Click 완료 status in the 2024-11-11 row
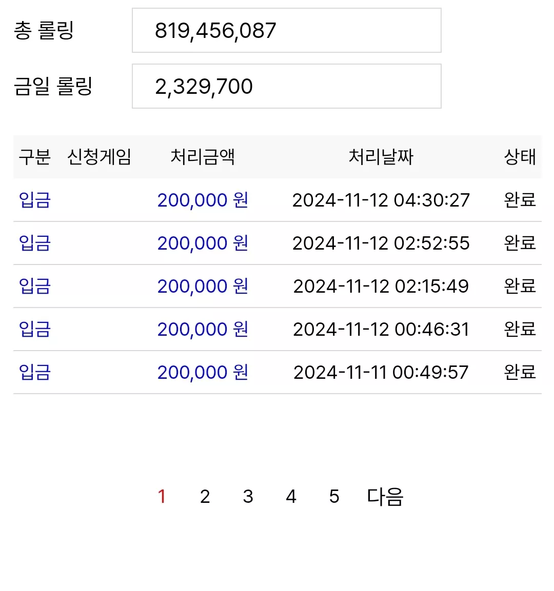 (x=520, y=372)
